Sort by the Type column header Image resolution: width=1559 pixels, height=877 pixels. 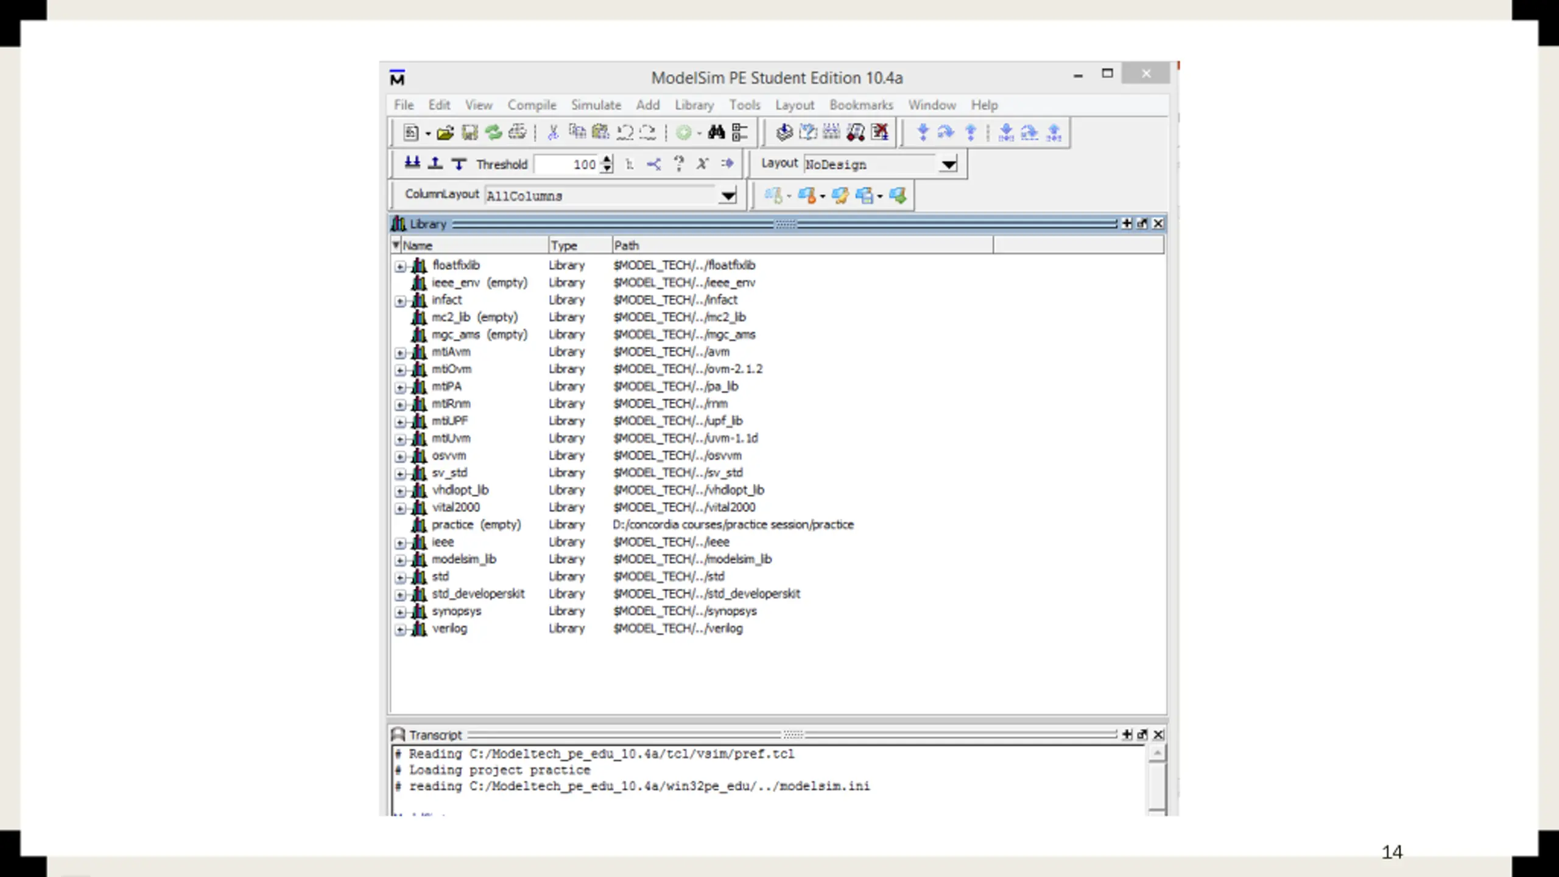tap(580, 245)
